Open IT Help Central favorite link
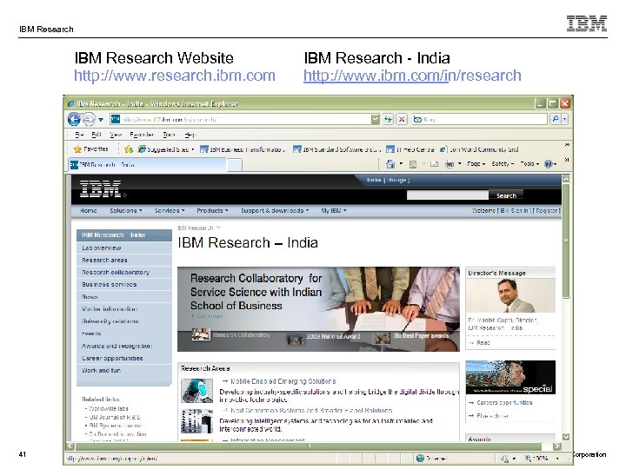Screen dimensions: 626x469 coord(410,149)
